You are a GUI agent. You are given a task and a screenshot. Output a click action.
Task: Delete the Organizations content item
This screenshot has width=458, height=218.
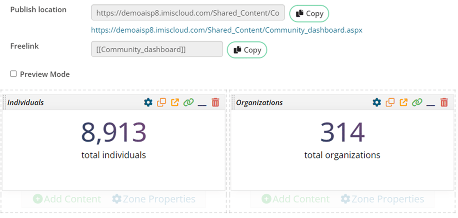click(444, 102)
